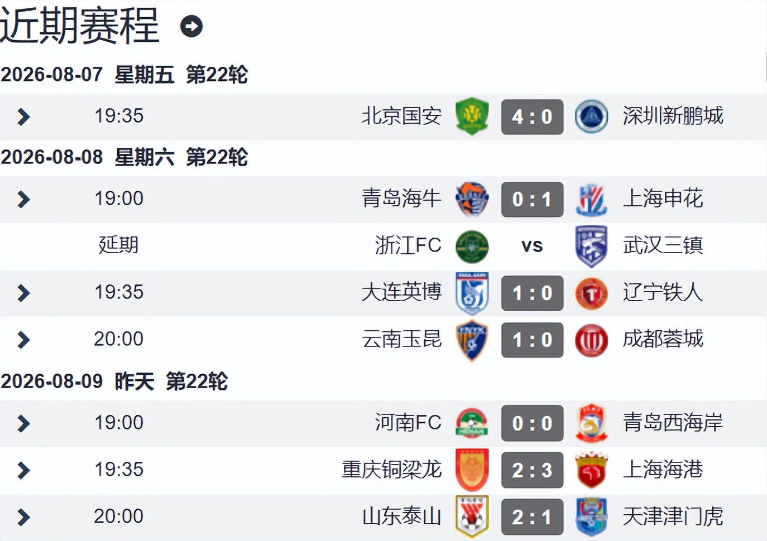Click the 上海申花 team logo
This screenshot has width=767, height=541.
[x=591, y=199]
